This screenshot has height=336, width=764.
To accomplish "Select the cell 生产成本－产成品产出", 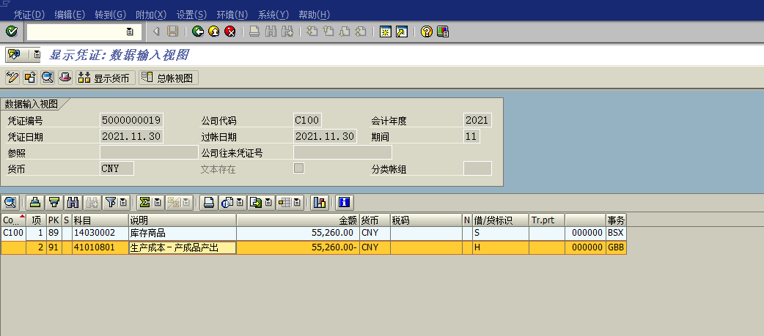I will click(x=183, y=247).
